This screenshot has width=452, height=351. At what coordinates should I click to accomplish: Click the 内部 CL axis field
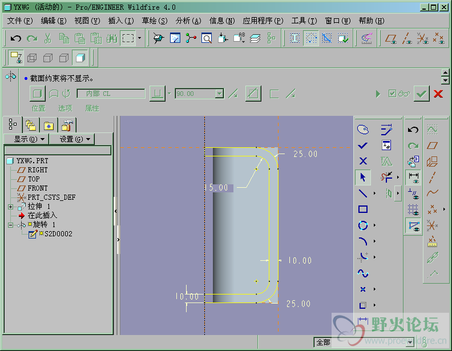coord(111,94)
